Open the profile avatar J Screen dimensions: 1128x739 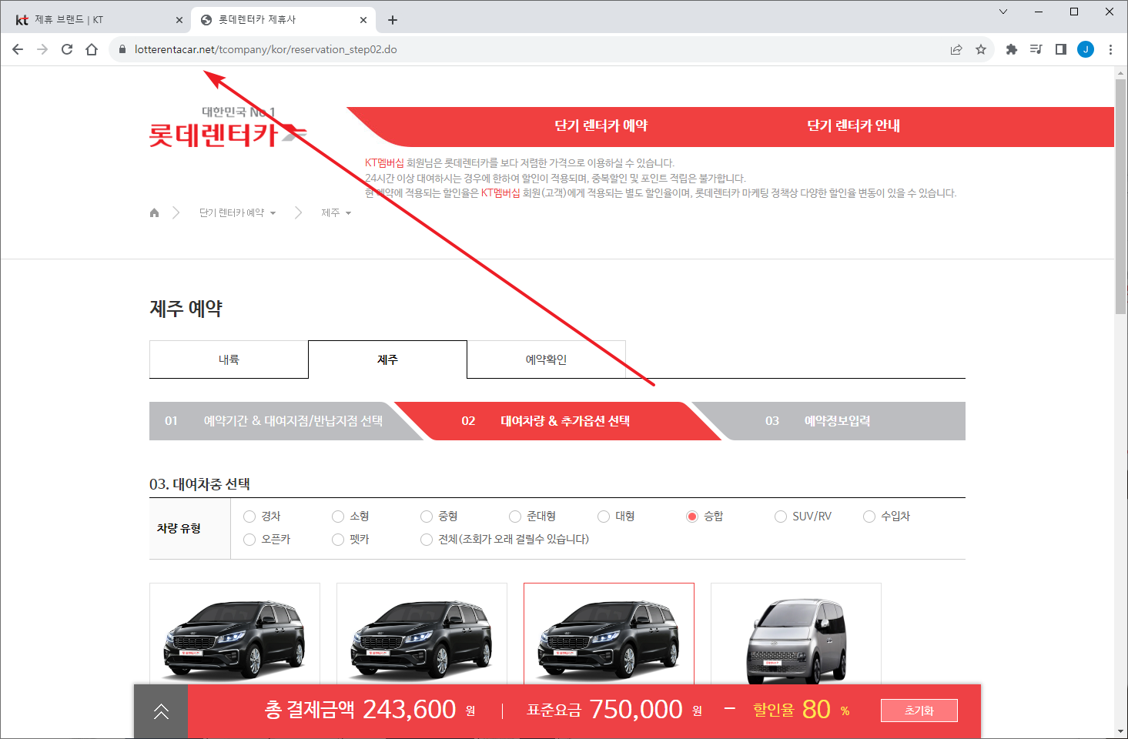1086,49
